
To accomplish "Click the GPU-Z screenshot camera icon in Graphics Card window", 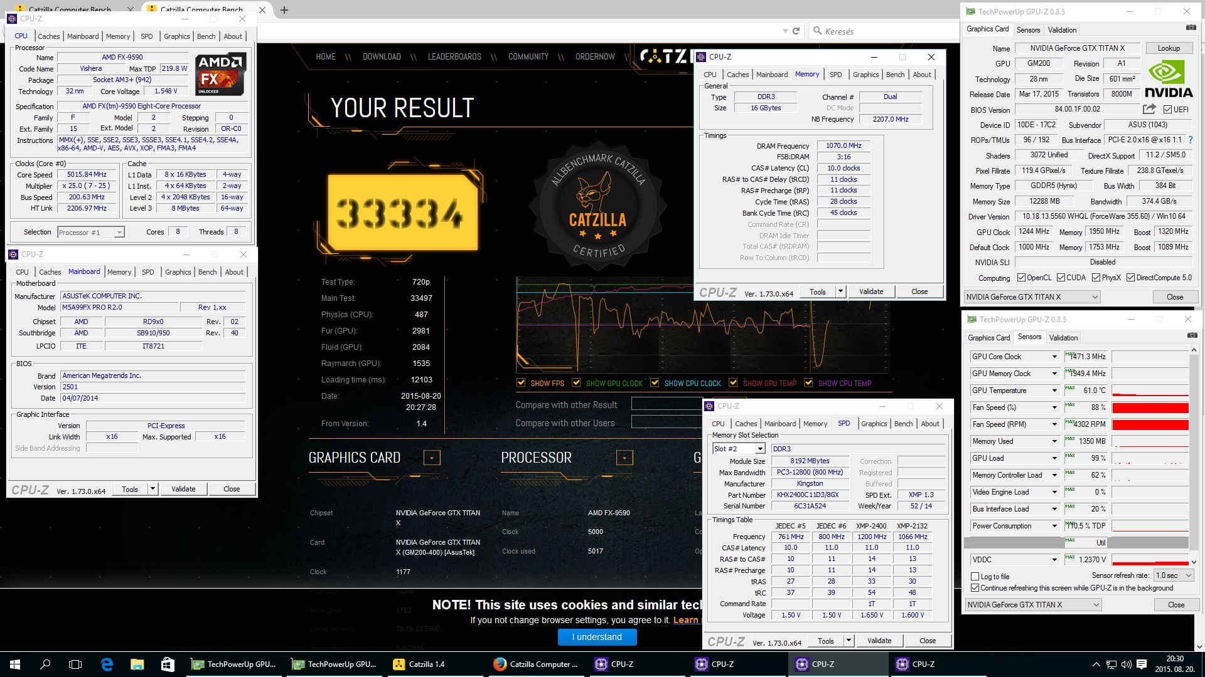I will [x=1191, y=28].
